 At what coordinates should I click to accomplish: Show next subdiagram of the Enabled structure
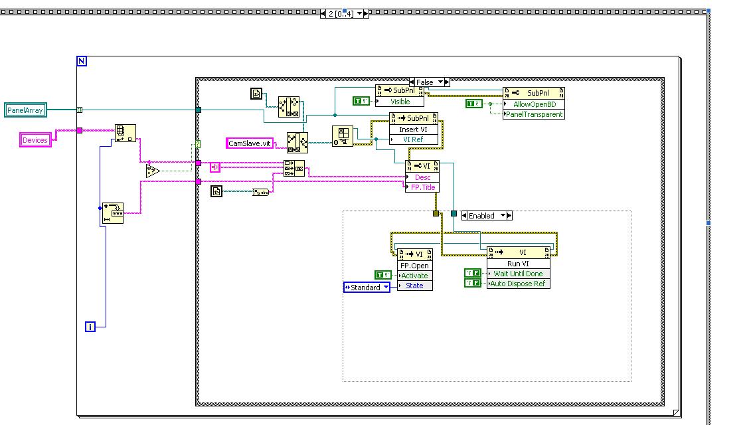509,216
